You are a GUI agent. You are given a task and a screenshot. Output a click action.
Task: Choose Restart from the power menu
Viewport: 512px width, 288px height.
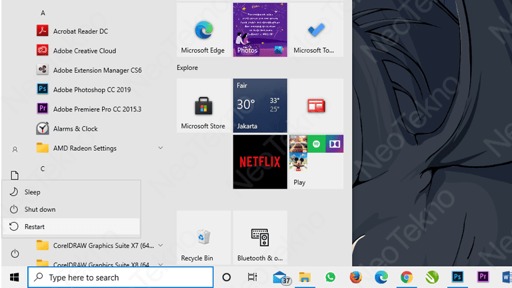point(71,227)
